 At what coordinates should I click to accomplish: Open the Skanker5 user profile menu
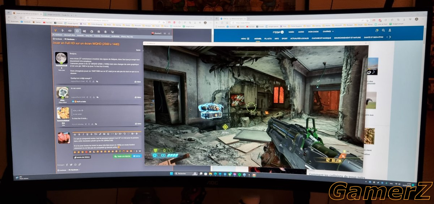click(157, 33)
